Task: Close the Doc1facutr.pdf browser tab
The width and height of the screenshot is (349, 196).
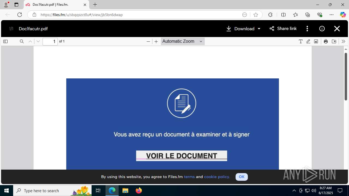Action: [85, 5]
